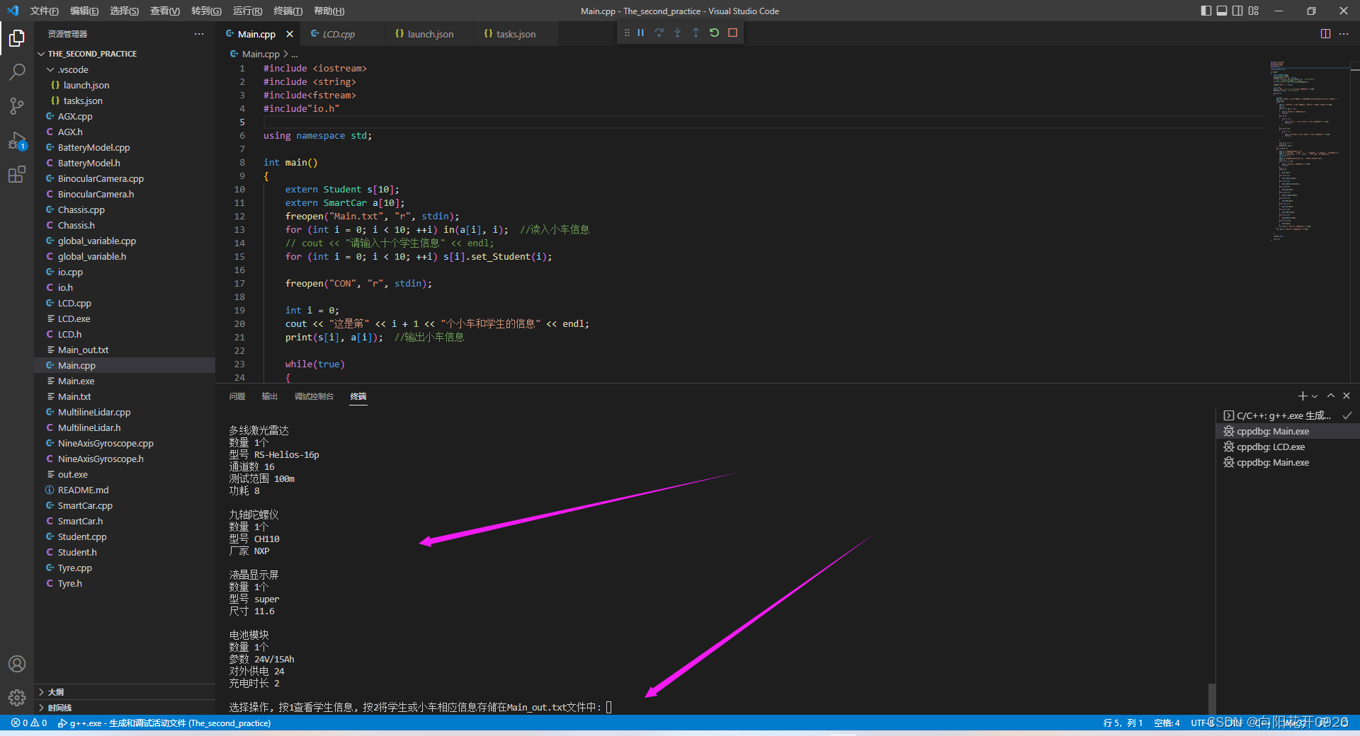Open VS Code Settings gear
The image size is (1360, 736).
click(x=17, y=697)
